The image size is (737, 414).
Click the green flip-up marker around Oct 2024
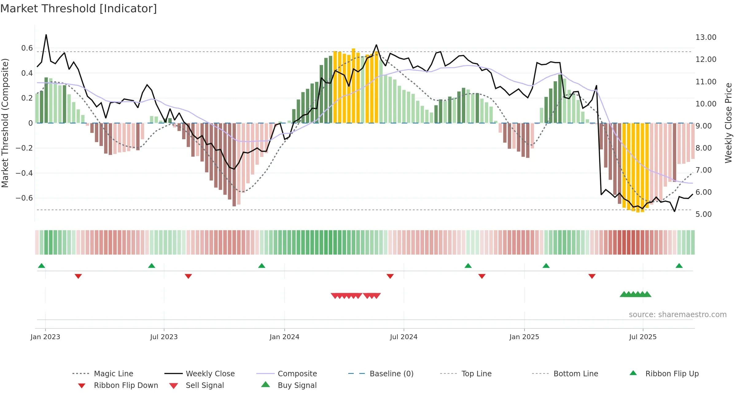pos(468,266)
